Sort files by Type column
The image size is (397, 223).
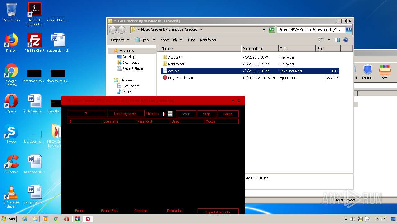coord(297,49)
